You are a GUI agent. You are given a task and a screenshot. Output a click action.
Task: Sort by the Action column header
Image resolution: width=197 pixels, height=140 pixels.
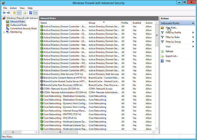tap(150, 23)
